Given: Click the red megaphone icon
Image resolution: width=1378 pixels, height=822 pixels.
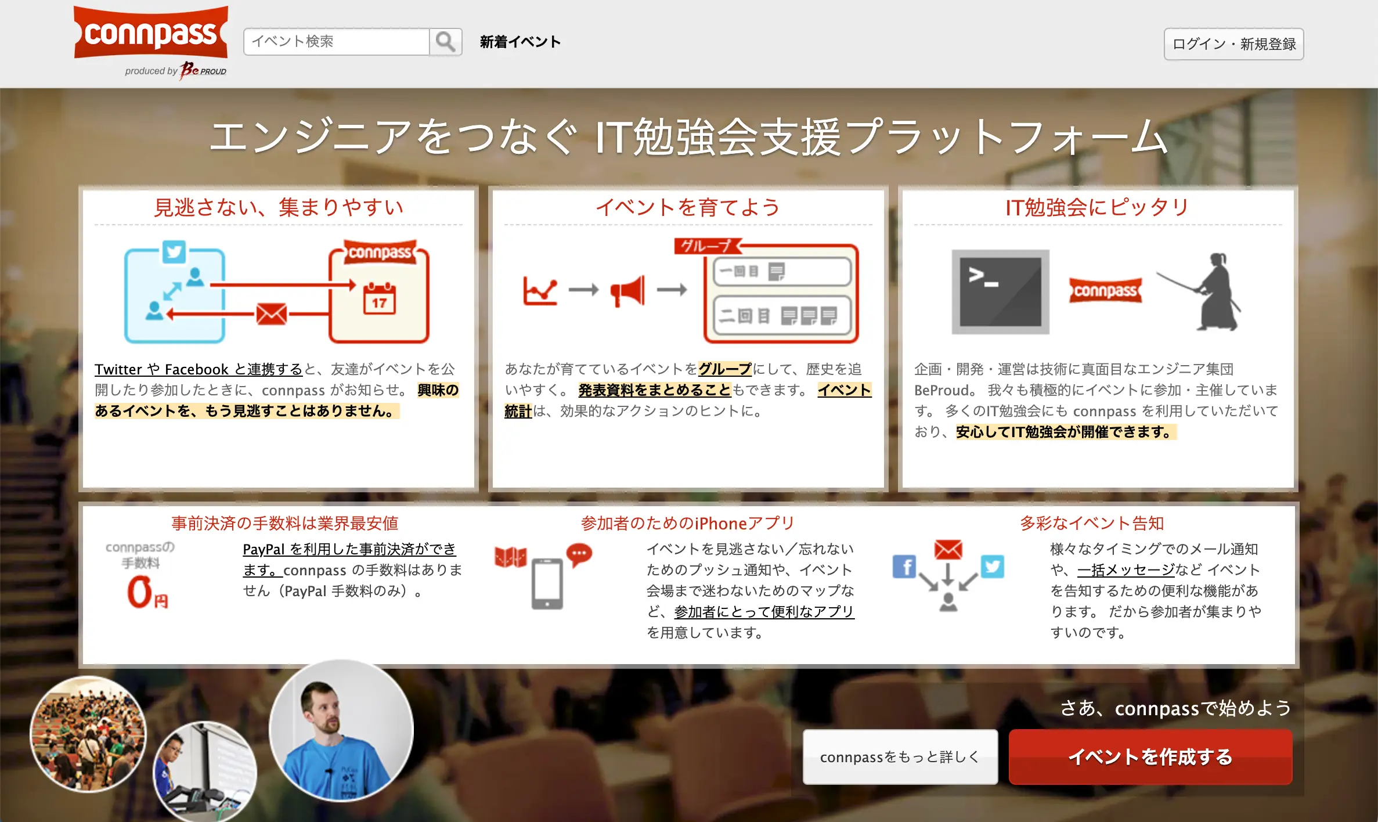Looking at the screenshot, I should [627, 291].
